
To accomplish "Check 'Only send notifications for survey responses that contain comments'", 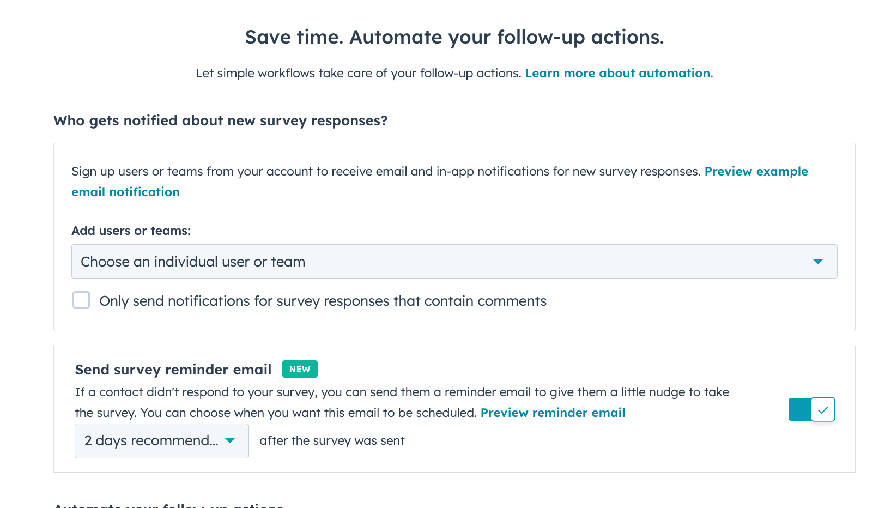I will point(81,300).
